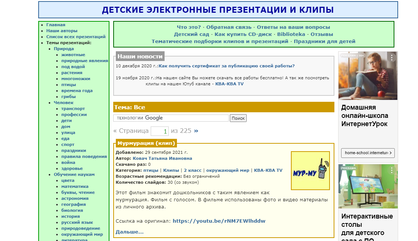Select многоножки category
The width and height of the screenshot is (418, 241).
76,79
